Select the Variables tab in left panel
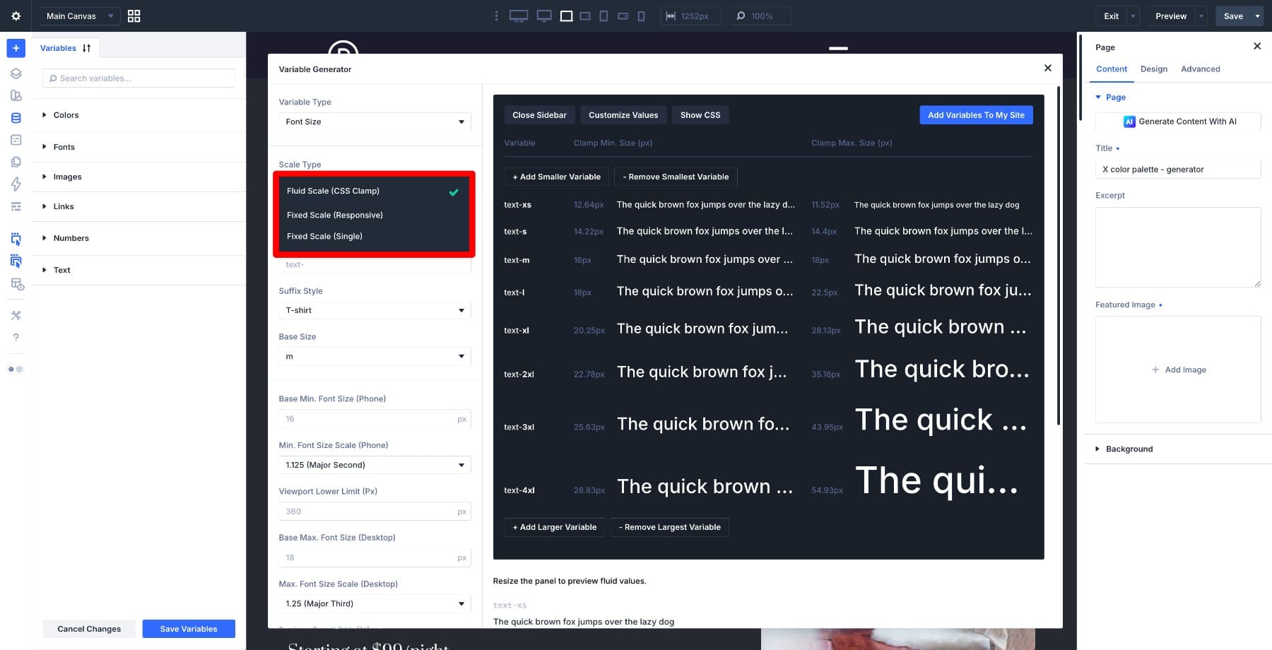 pos(58,48)
